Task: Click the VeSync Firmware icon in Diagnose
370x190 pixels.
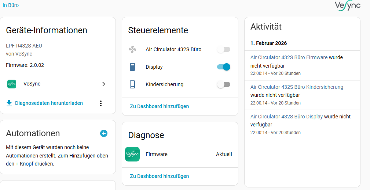Action: coord(132,154)
